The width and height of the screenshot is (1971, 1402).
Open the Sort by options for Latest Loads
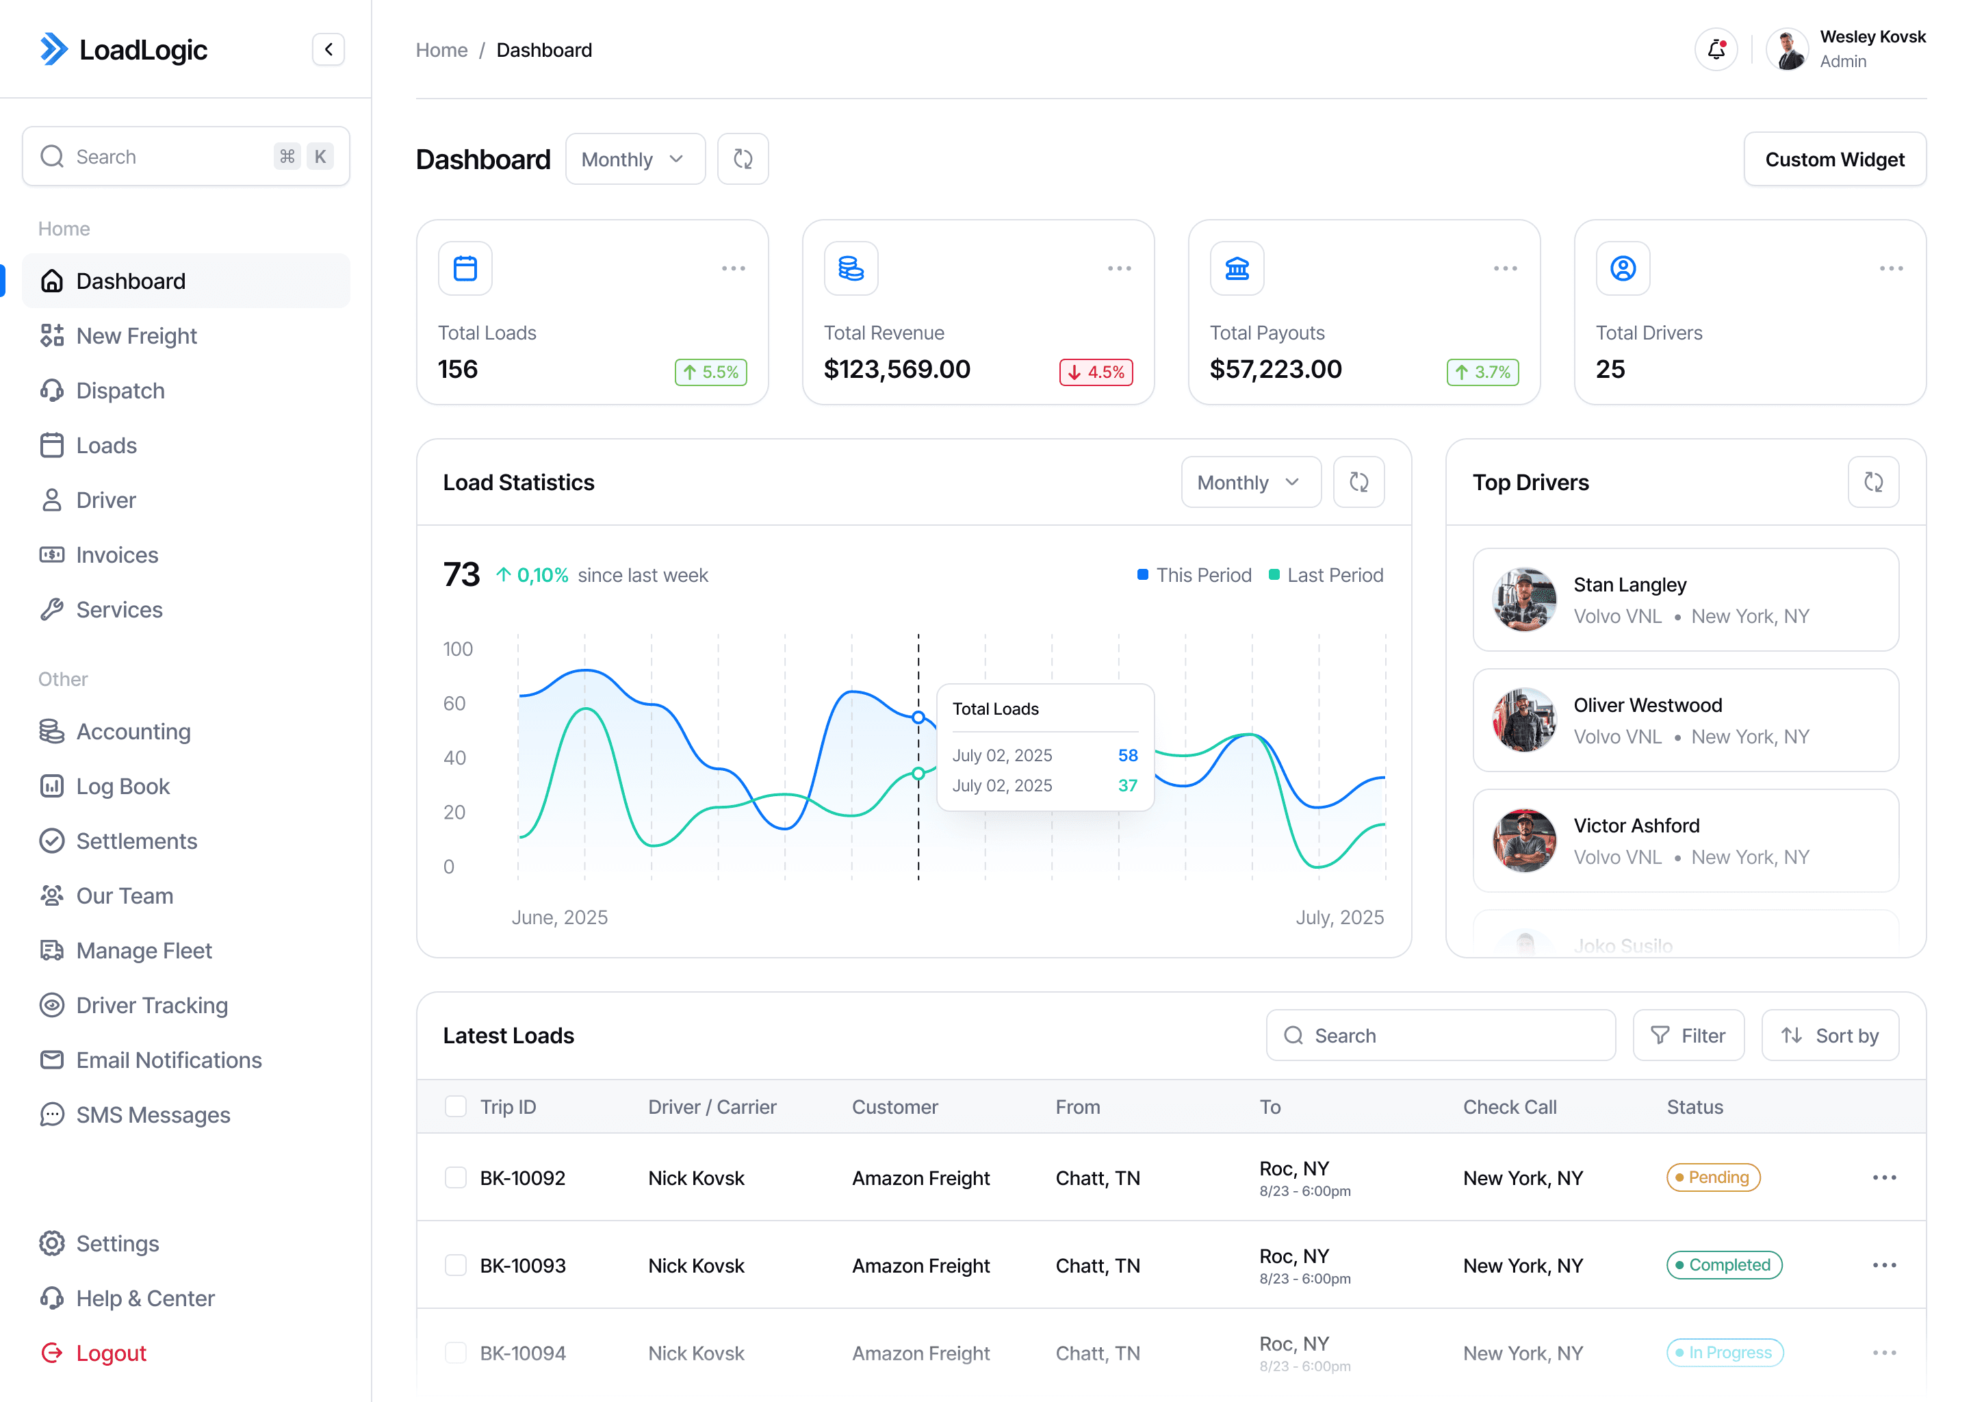point(1829,1035)
